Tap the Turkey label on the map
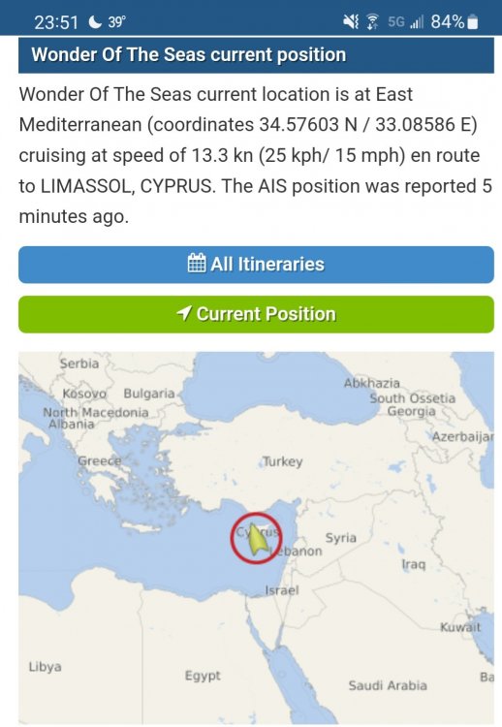Image resolution: width=502 pixels, height=727 pixels. click(283, 461)
